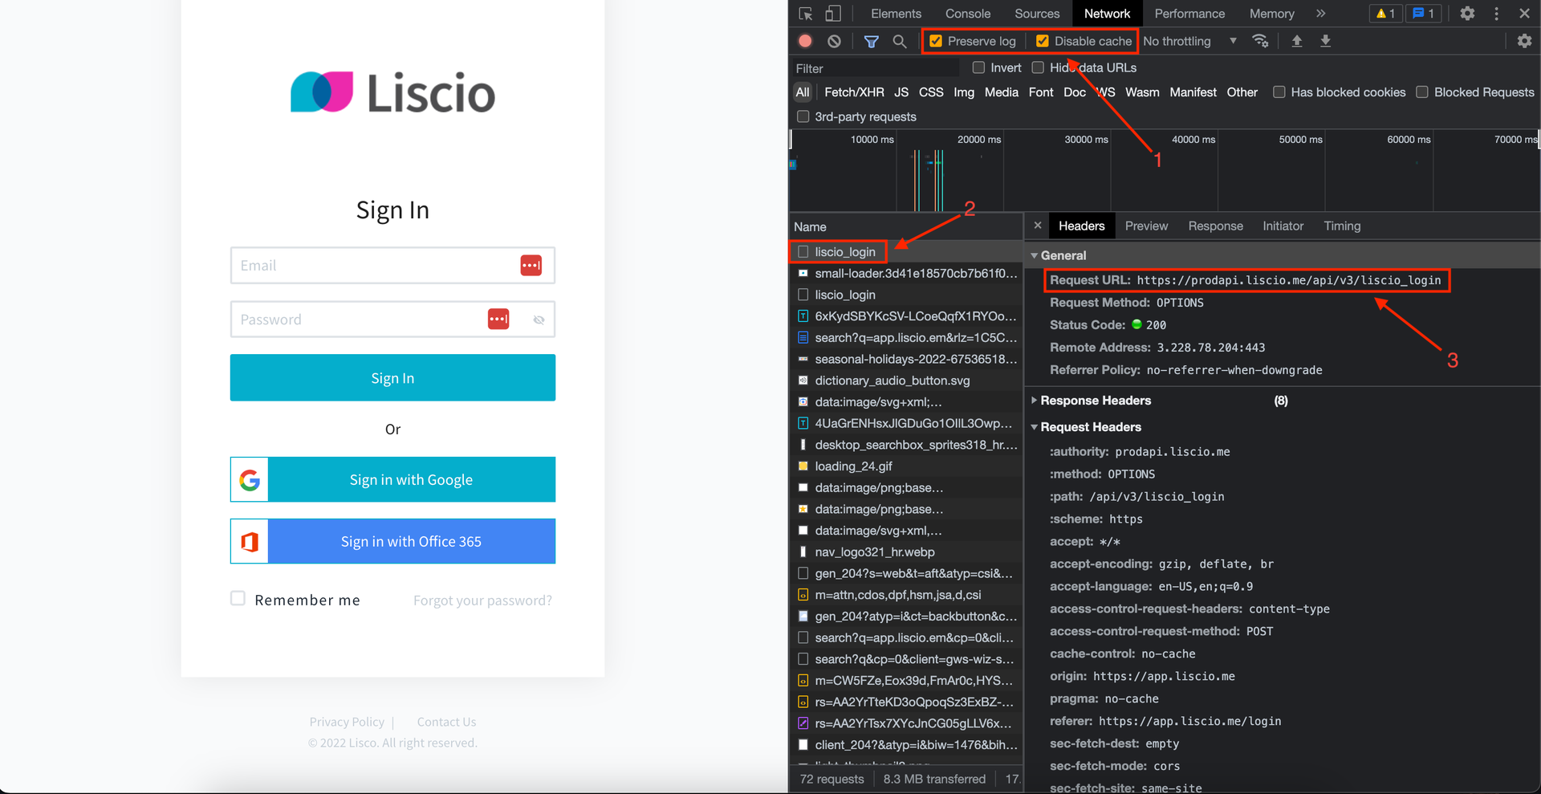Check Blocked Requests checkbox
Image resolution: width=1541 pixels, height=794 pixels.
coord(1422,92)
